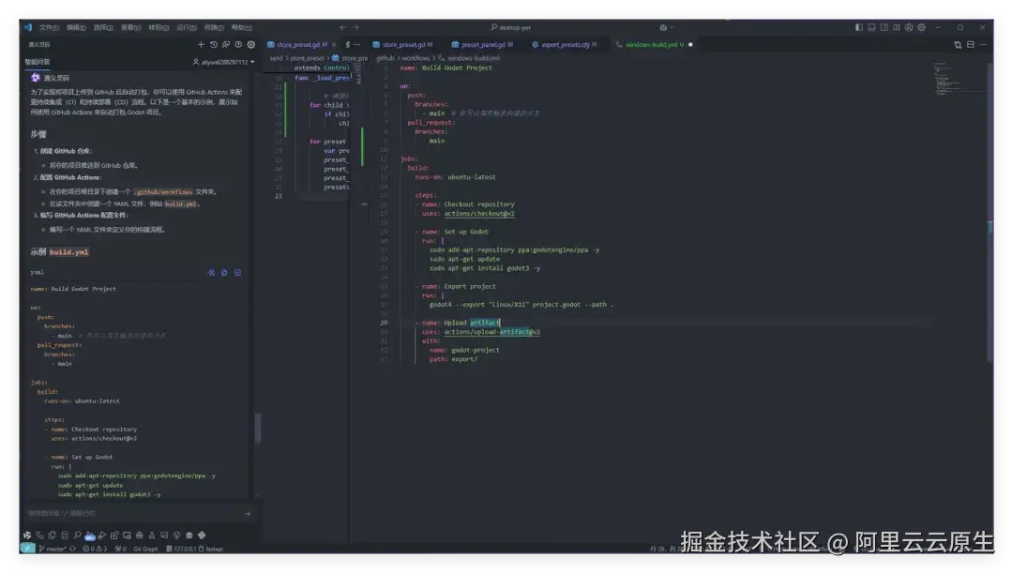The image size is (1013, 573).
Task: Open the Manage gear in title bar
Action: click(x=922, y=28)
